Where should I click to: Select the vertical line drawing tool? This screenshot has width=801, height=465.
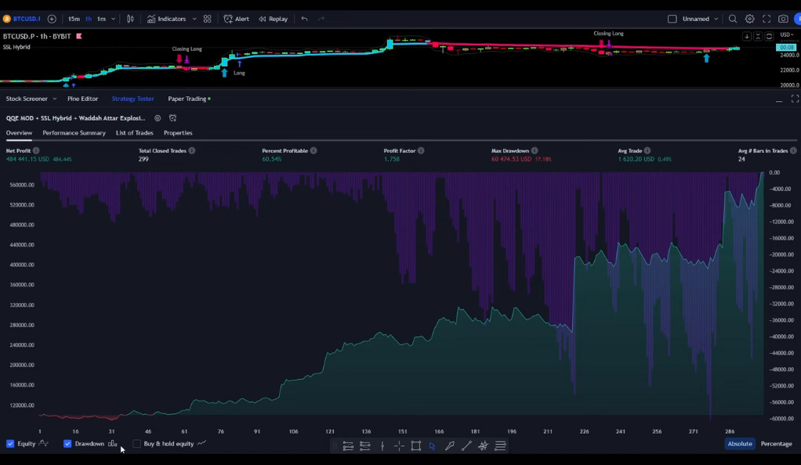tap(382, 445)
